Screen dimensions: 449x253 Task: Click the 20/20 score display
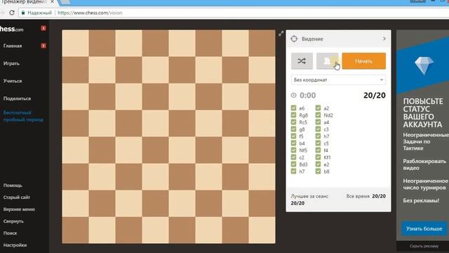(x=374, y=96)
